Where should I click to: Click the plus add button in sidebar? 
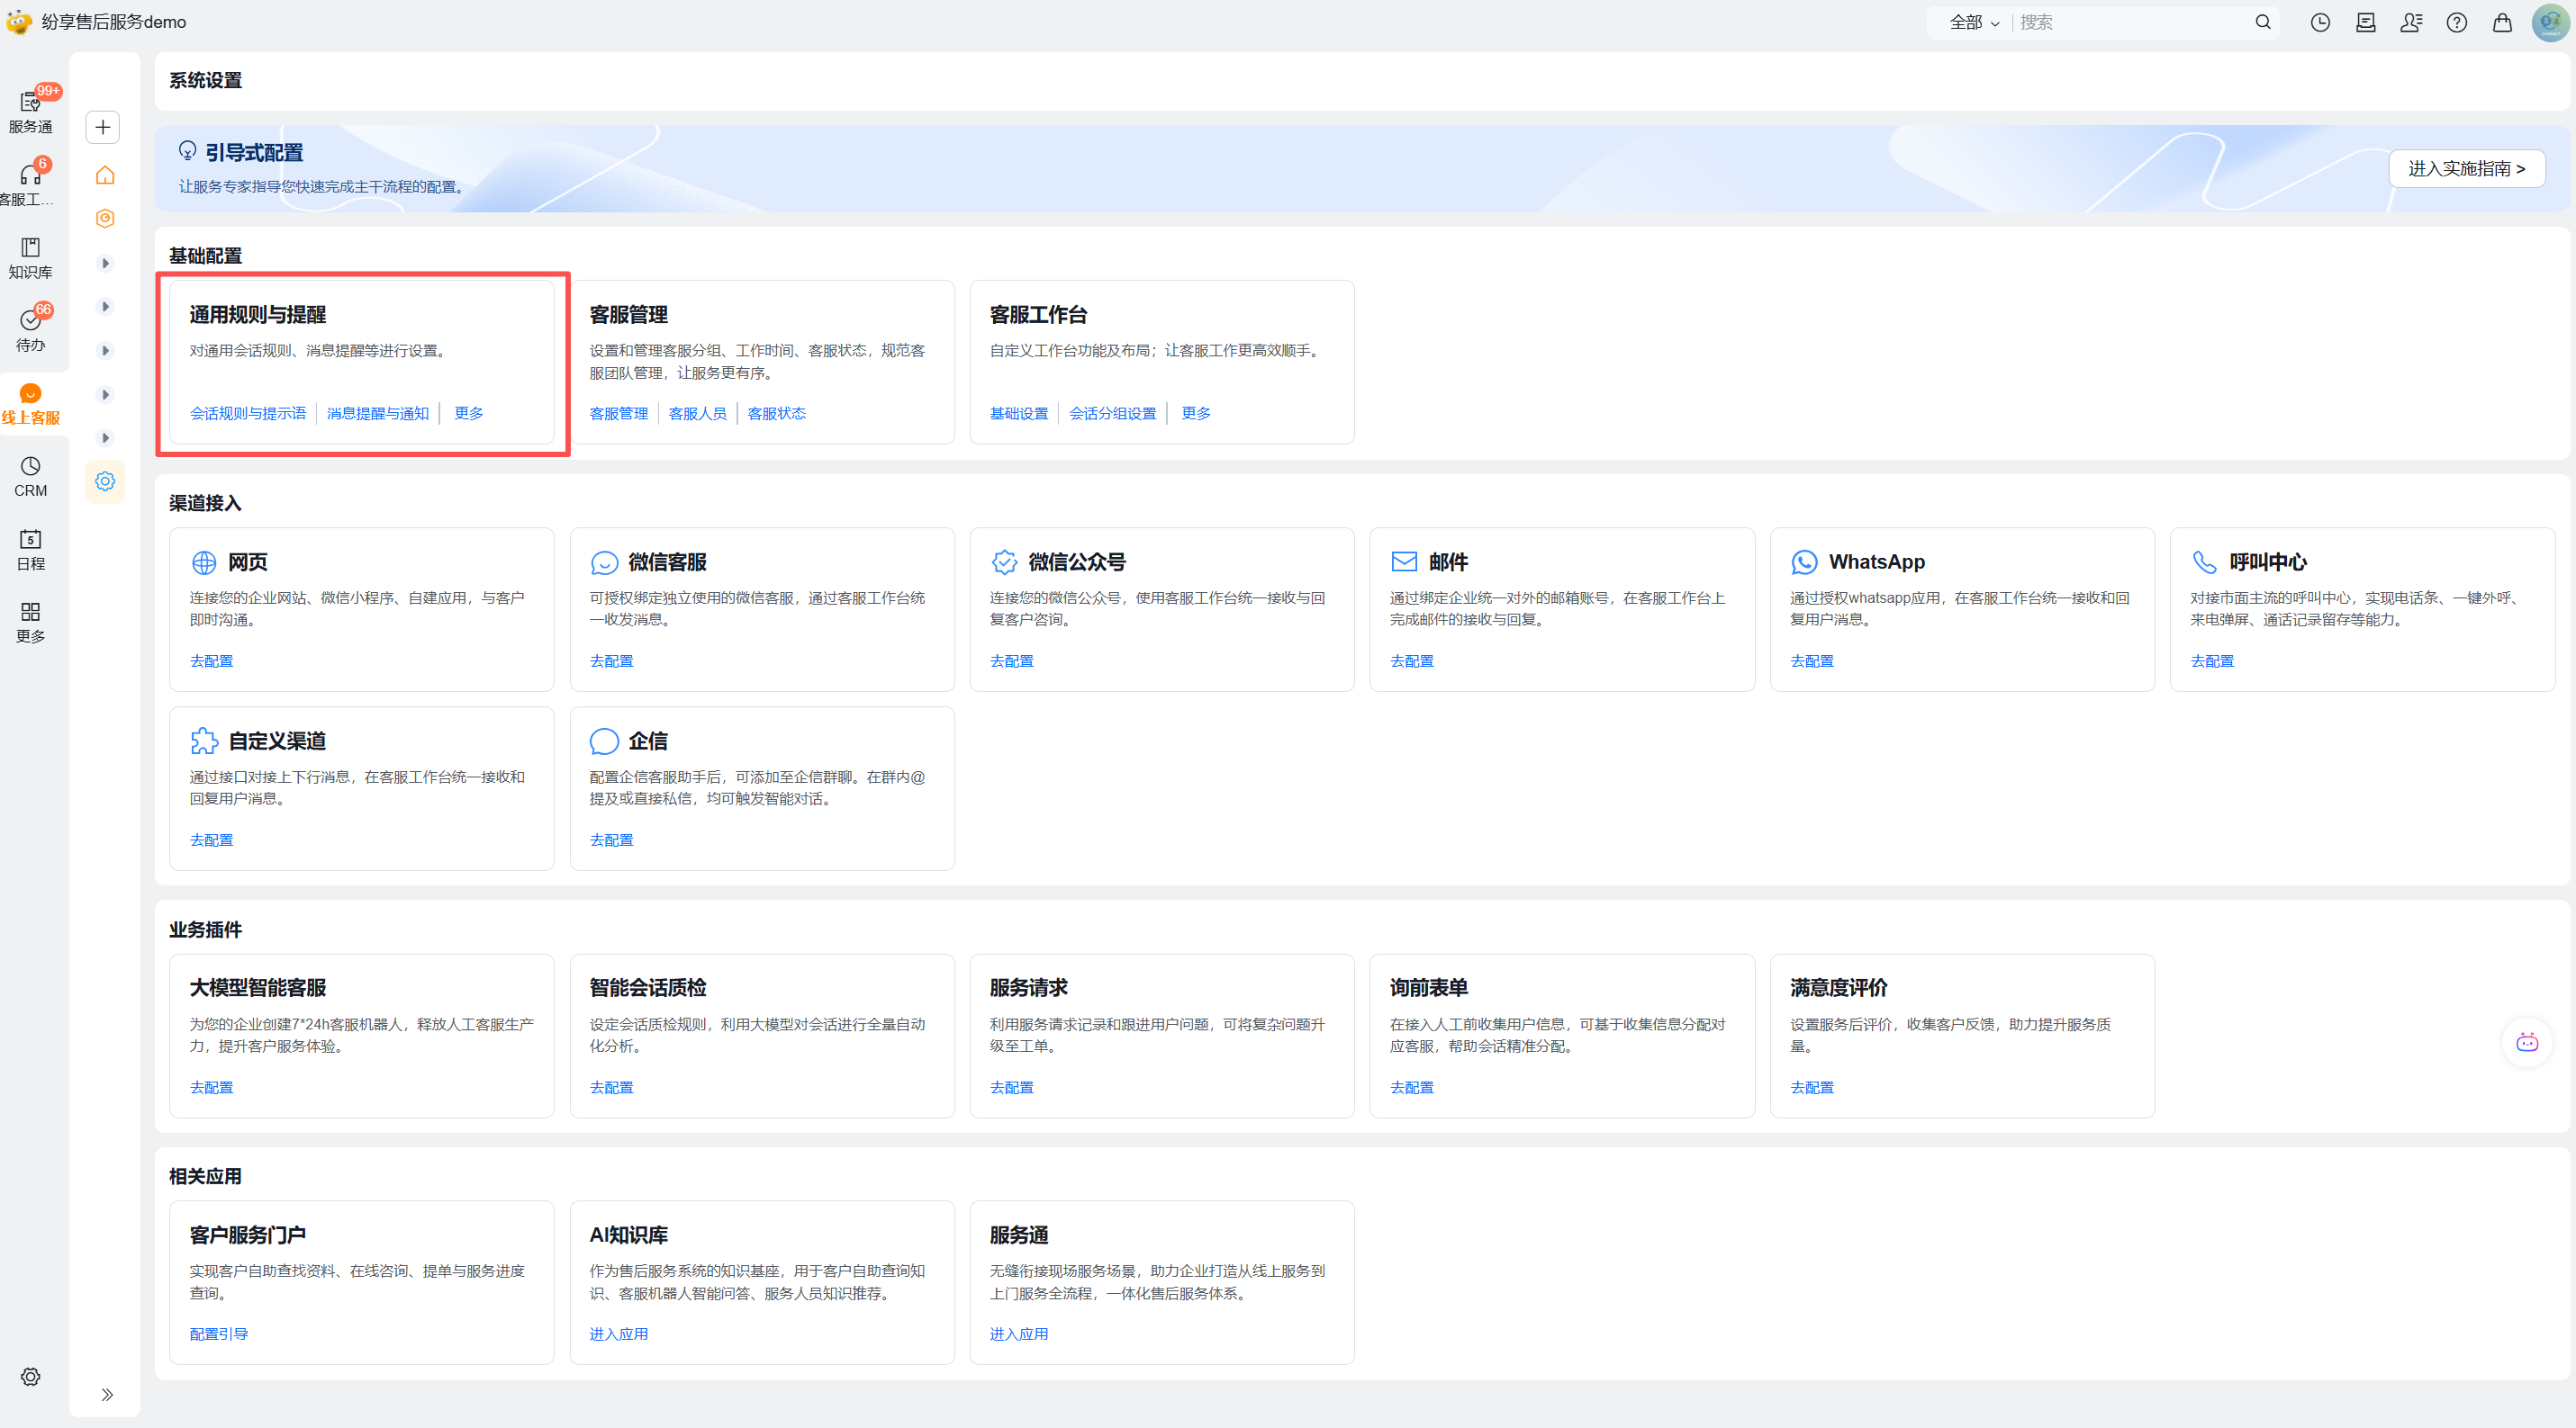pos(103,127)
